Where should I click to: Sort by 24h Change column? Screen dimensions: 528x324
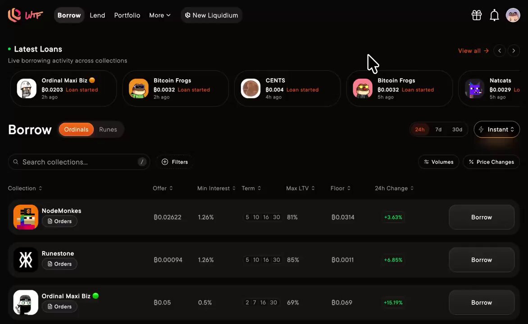click(394, 189)
